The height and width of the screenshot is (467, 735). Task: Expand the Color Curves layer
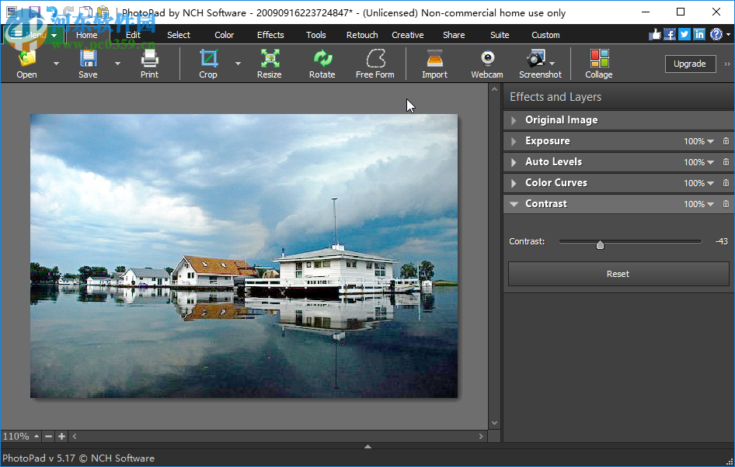(x=514, y=182)
